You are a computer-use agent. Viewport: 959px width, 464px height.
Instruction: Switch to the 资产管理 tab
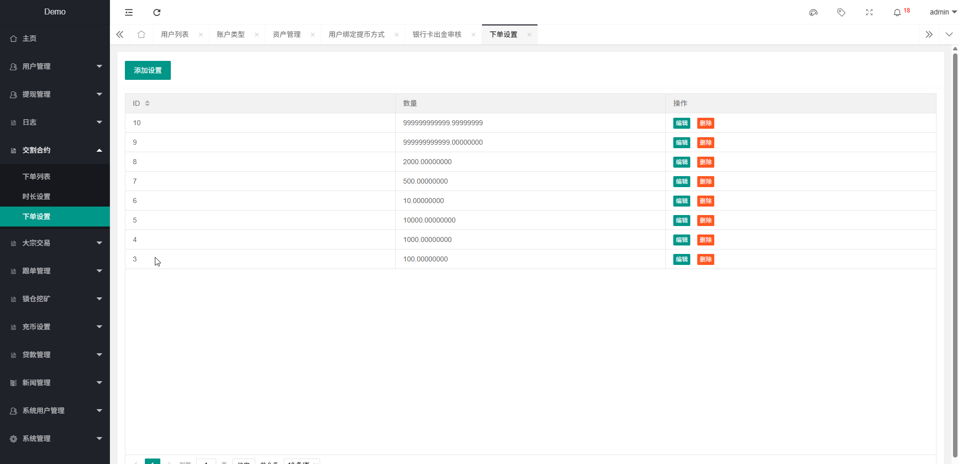287,34
